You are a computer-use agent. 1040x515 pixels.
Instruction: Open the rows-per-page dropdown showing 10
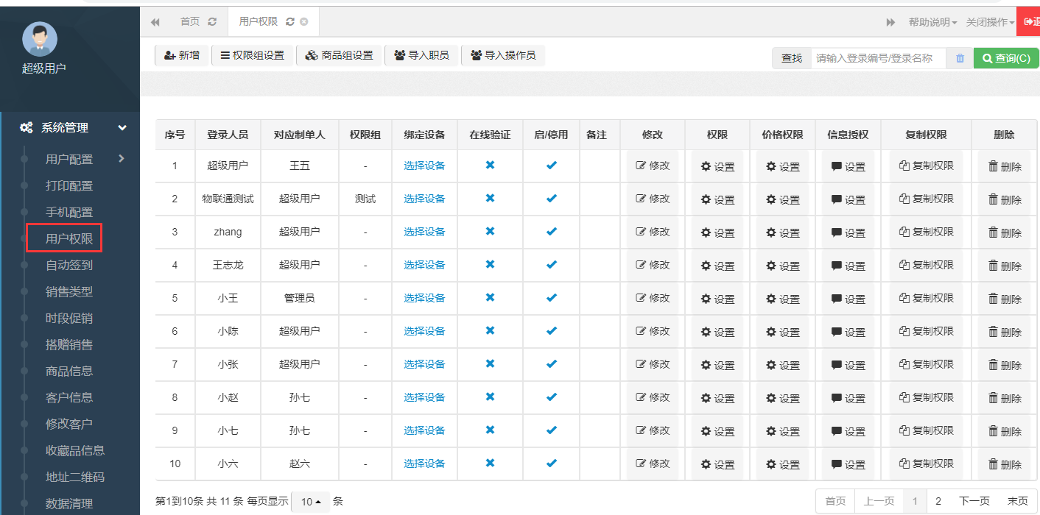(310, 502)
